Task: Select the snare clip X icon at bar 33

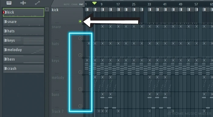Action: 150,27
